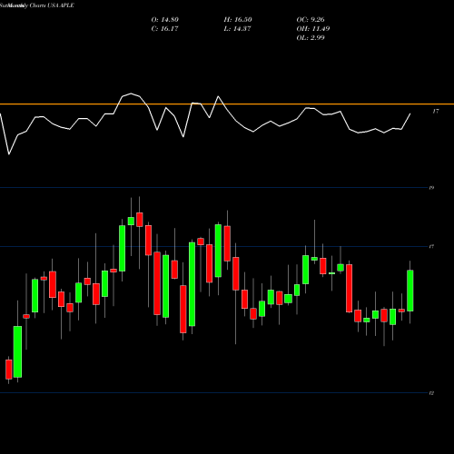Click the low value 'L: 14.37'
454x454 pixels.
(x=237, y=29)
